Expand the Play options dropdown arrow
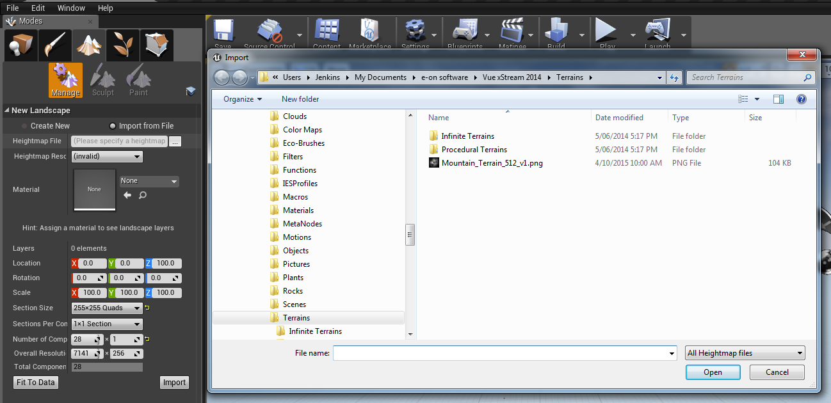Viewport: 831px width, 403px height. (633, 35)
